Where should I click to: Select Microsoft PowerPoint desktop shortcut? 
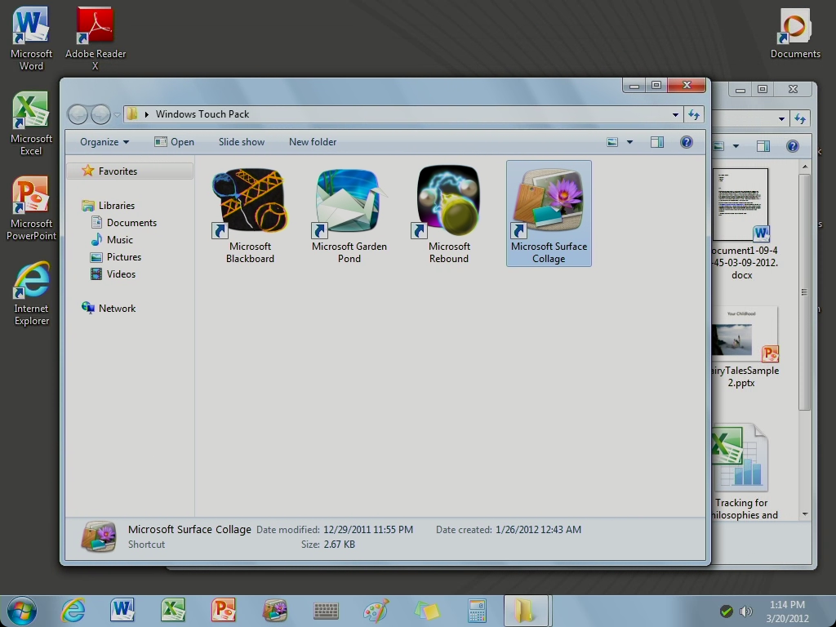click(x=31, y=208)
